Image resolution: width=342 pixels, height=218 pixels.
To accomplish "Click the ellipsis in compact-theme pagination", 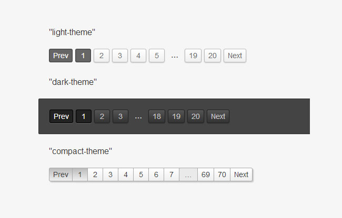I will click(188, 175).
